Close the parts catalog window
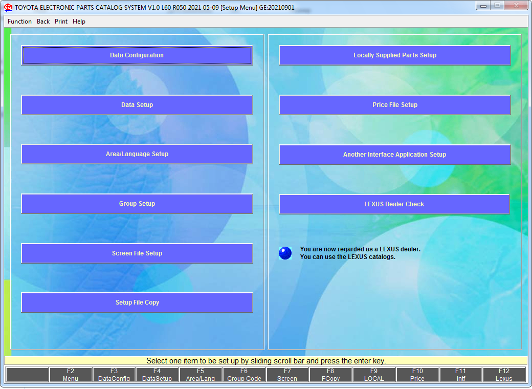The height and width of the screenshot is (389, 532). pyautogui.click(x=516, y=6)
